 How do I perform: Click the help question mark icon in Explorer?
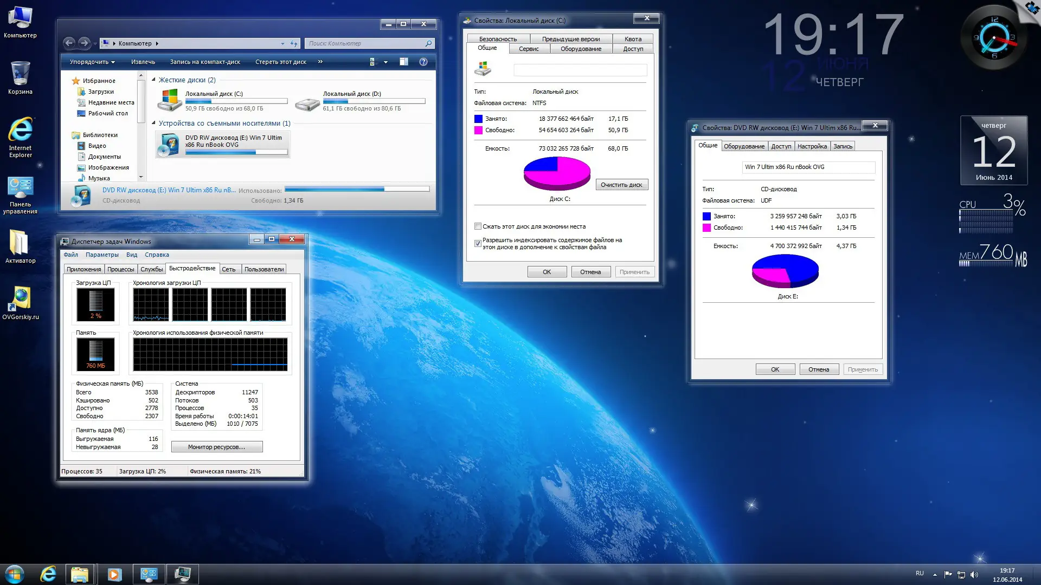point(423,62)
